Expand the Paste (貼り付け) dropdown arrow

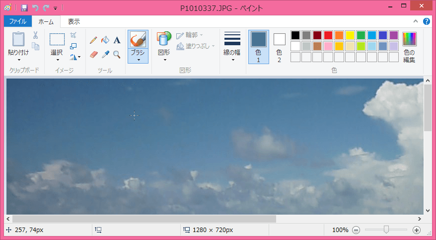pyautogui.click(x=19, y=60)
